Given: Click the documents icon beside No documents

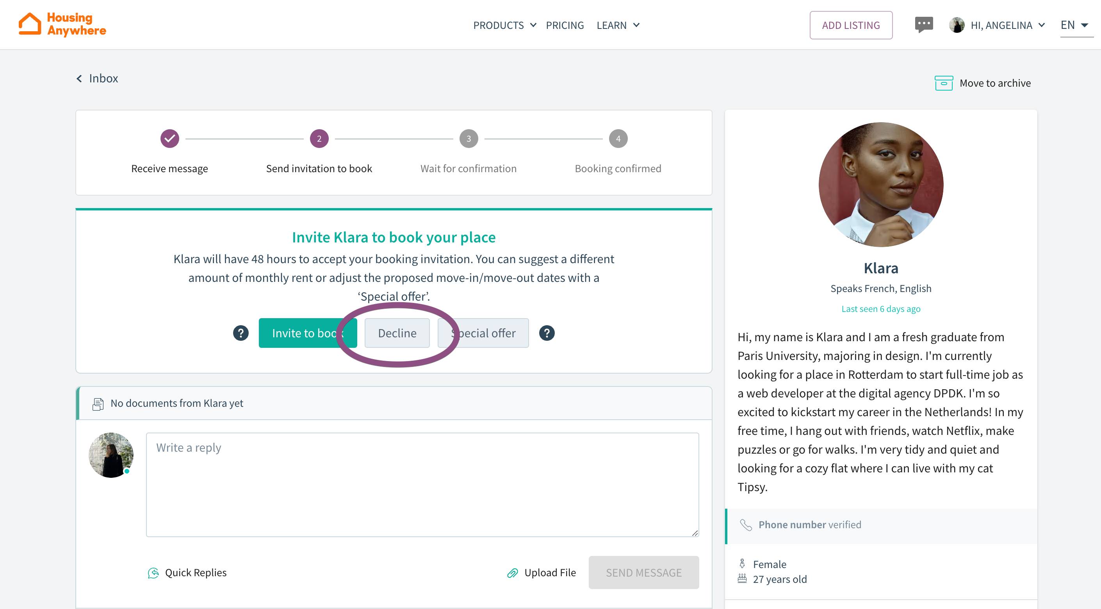Looking at the screenshot, I should click(x=98, y=404).
